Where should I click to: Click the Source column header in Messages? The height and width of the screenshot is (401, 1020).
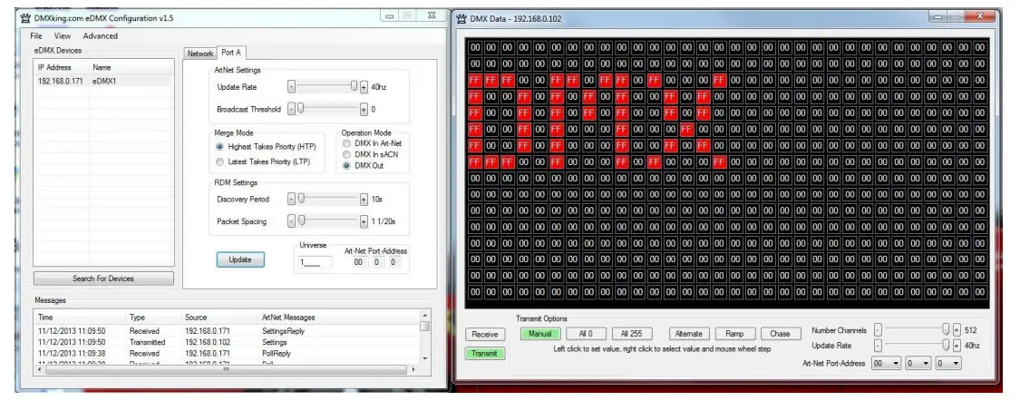(x=221, y=317)
